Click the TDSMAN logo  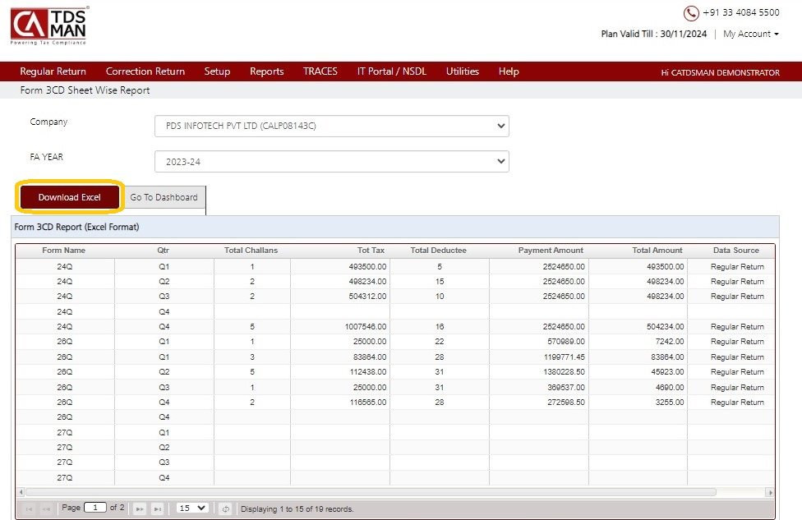[x=46, y=25]
